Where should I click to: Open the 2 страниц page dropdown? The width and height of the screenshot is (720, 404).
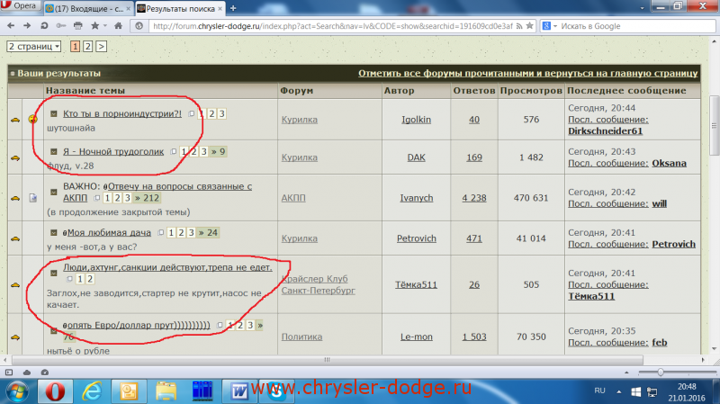click(x=34, y=47)
